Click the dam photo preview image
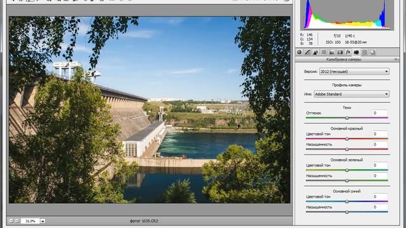 tap(150, 110)
